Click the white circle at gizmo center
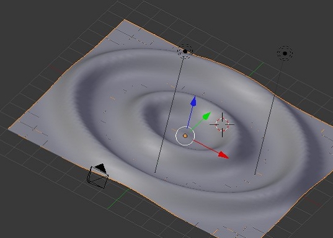Viewport: 333px width, 238px height. click(185, 136)
